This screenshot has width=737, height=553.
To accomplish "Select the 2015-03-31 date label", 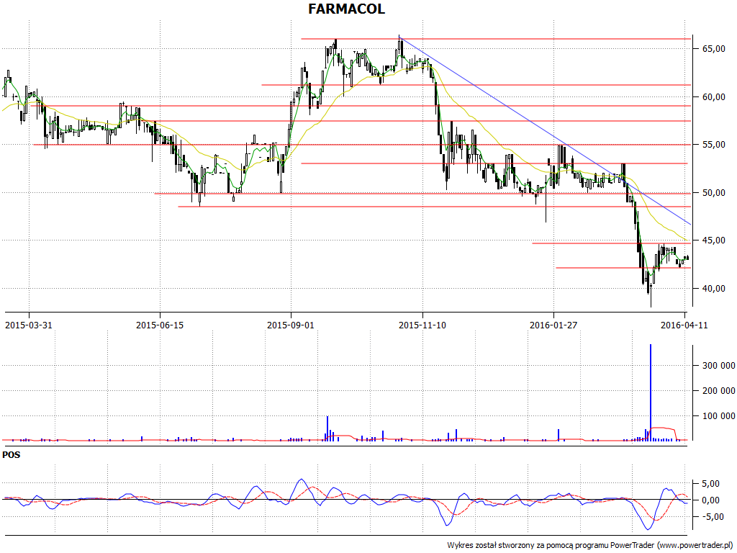I will pyautogui.click(x=29, y=325).
